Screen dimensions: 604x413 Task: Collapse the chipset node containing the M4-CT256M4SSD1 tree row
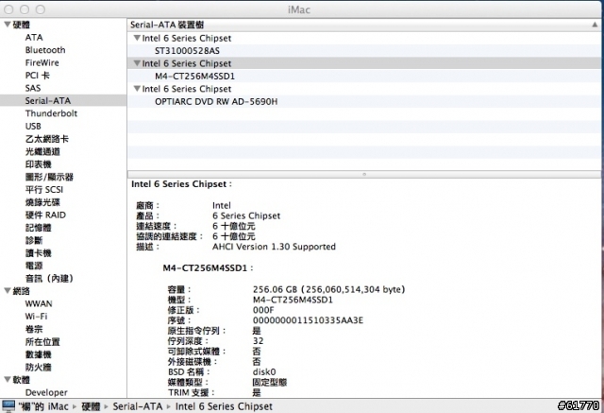point(137,63)
